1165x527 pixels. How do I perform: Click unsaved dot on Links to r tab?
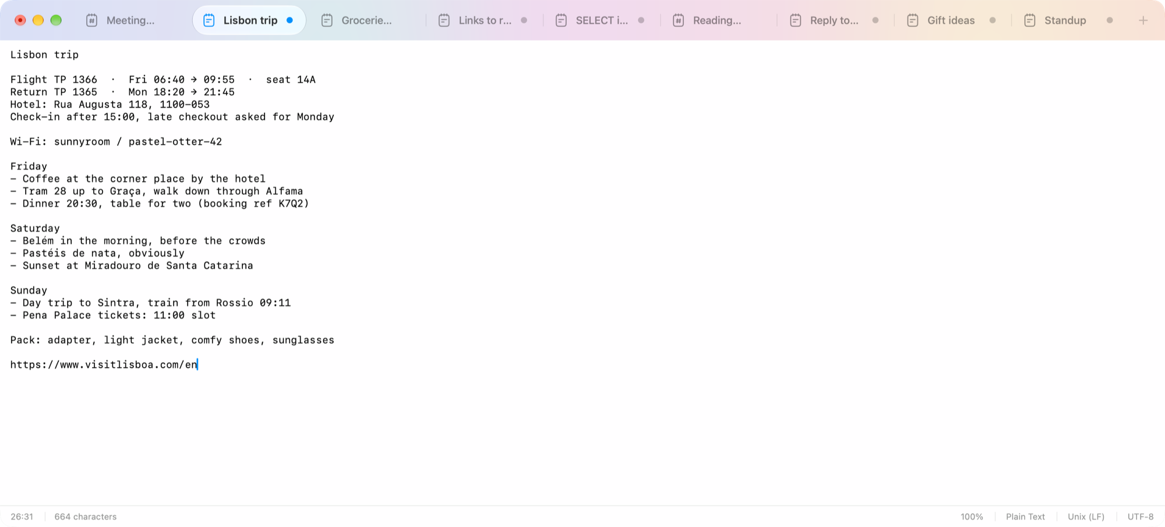coord(524,20)
